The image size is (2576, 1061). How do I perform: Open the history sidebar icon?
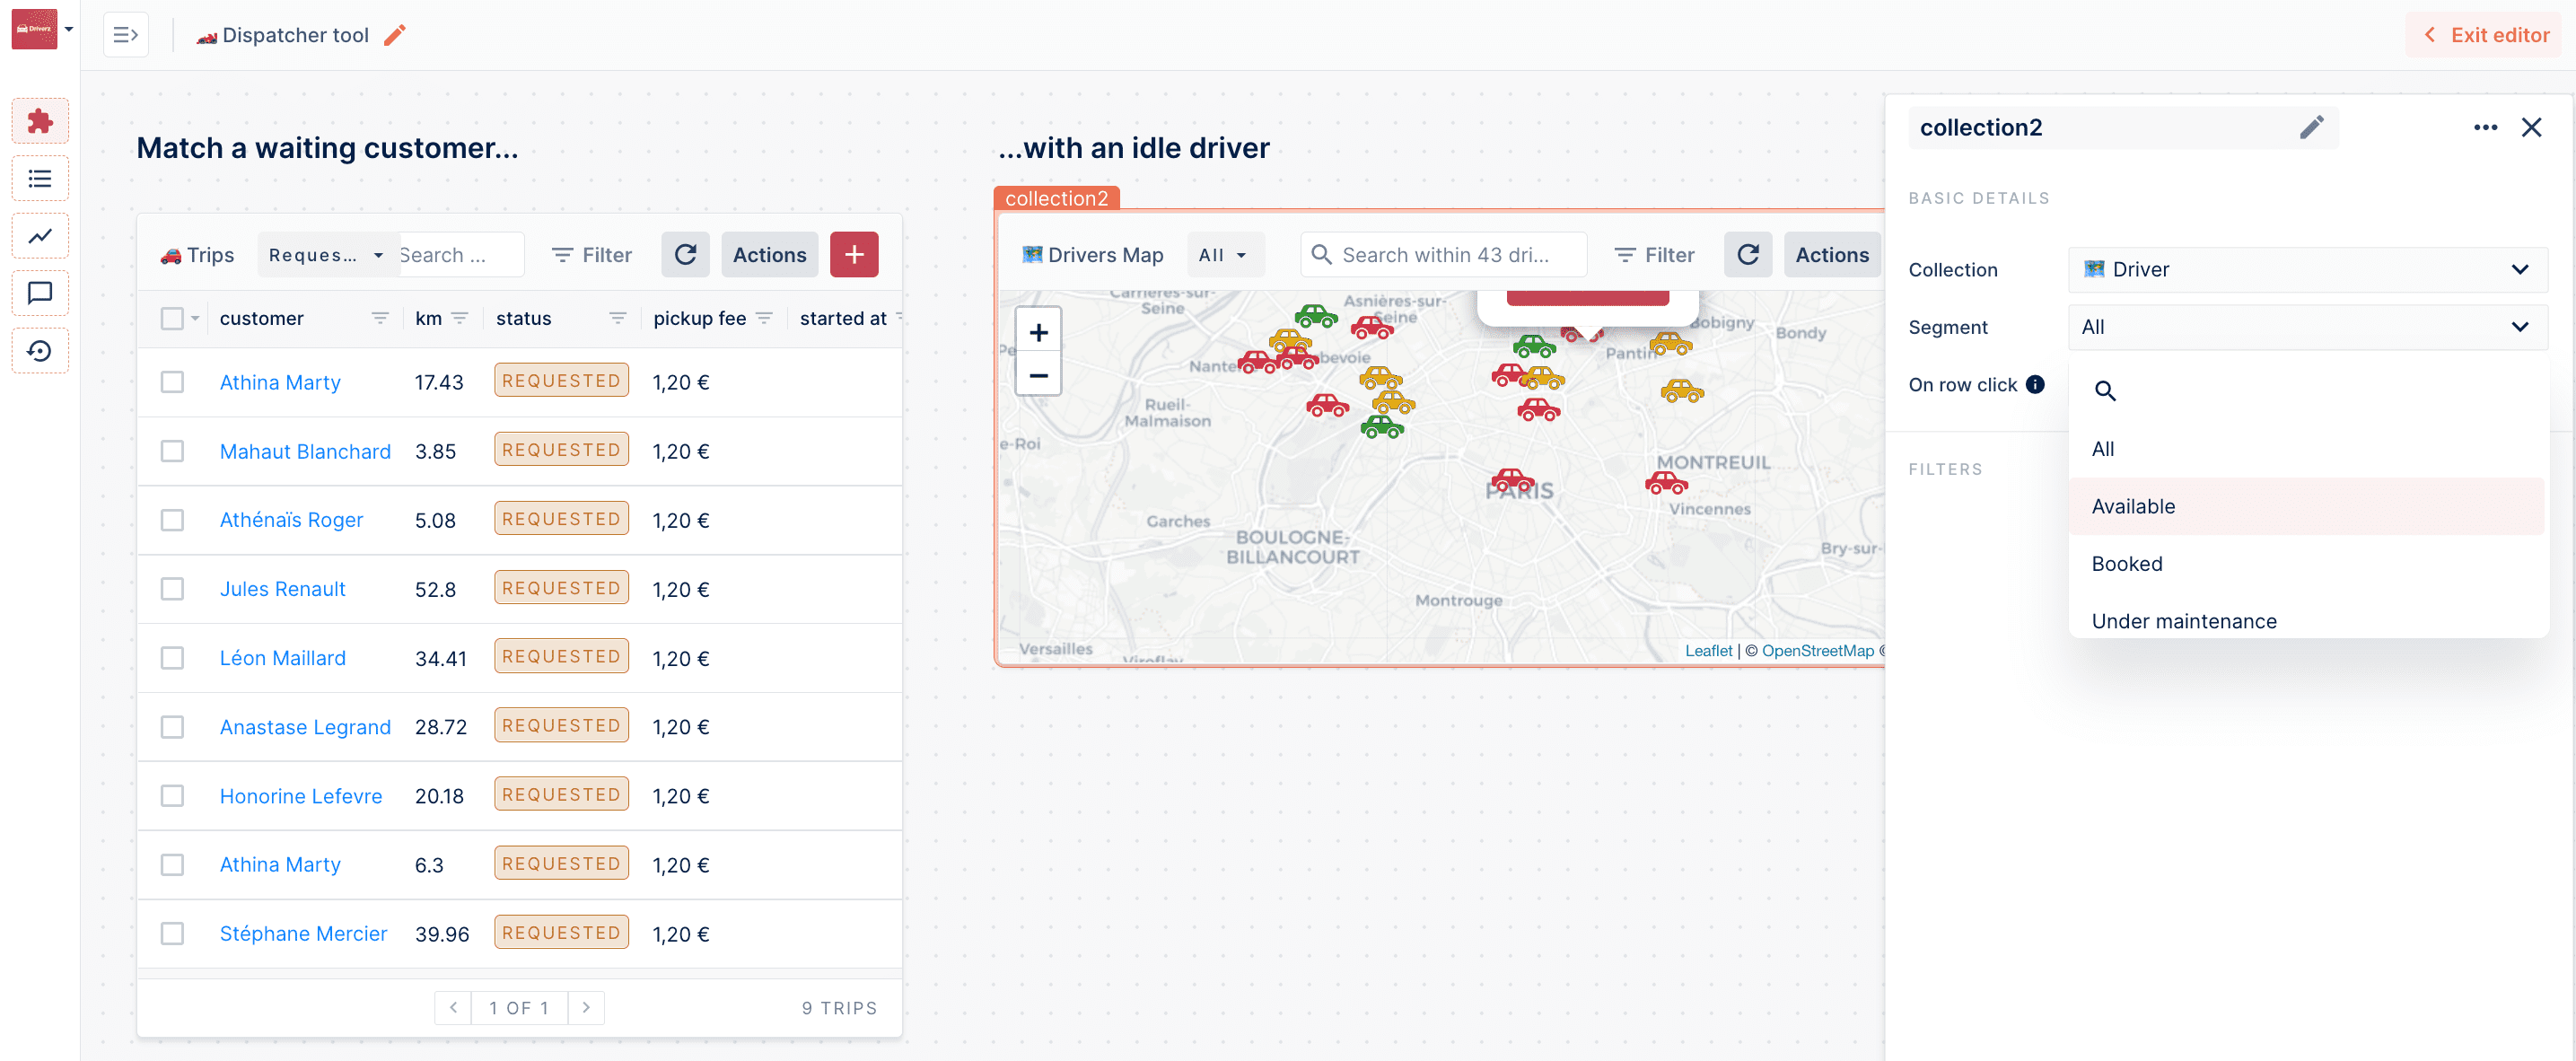pos(40,351)
